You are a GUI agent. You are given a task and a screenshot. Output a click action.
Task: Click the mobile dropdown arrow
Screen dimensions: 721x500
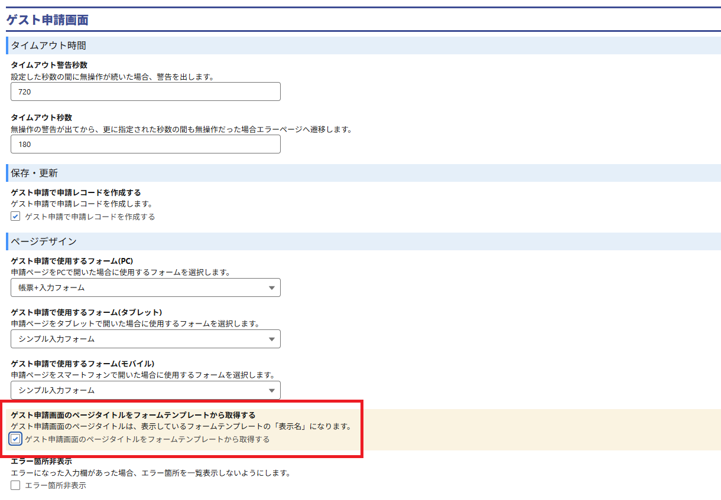point(272,390)
